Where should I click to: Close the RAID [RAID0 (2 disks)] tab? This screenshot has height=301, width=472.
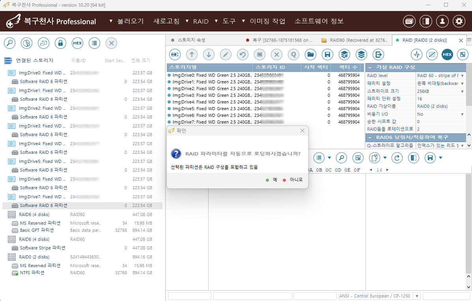click(x=461, y=40)
